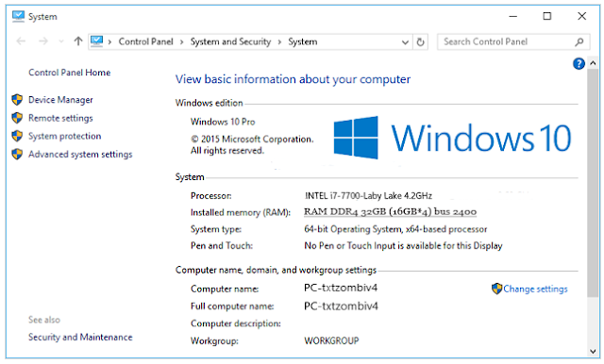Screen dimensions: 604x364
Task: Minimize the System window
Action: 512,16
